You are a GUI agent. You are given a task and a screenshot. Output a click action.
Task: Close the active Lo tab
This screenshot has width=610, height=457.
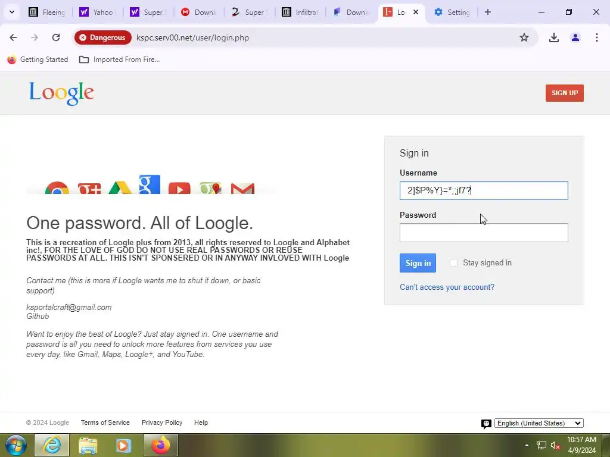pyautogui.click(x=415, y=12)
